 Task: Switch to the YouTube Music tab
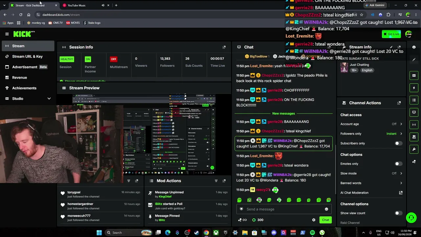86,5
